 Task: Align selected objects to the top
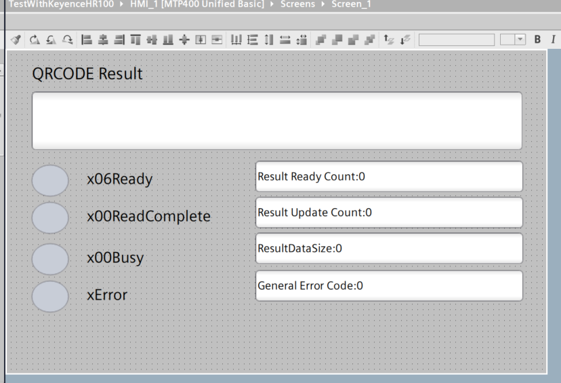point(136,39)
